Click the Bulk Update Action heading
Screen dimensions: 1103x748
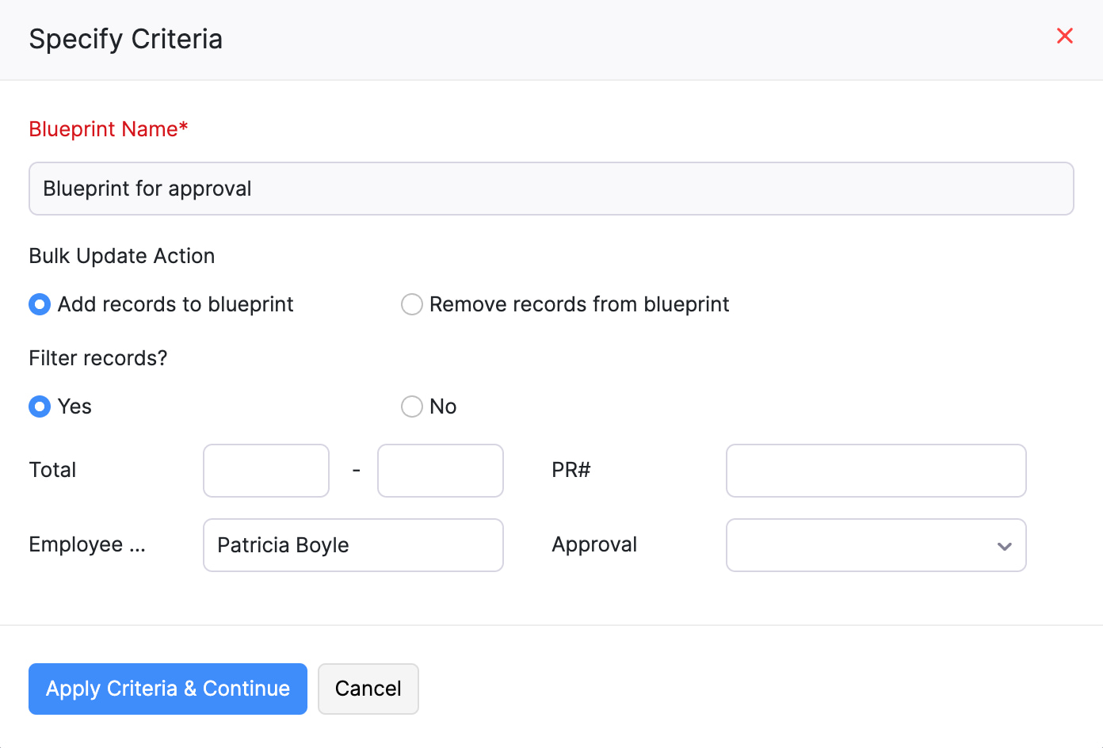pos(121,256)
